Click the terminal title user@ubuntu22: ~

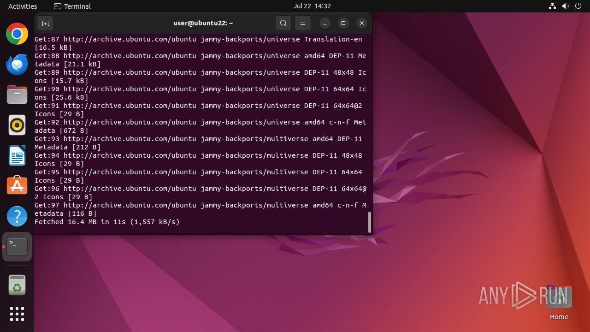[x=203, y=23]
